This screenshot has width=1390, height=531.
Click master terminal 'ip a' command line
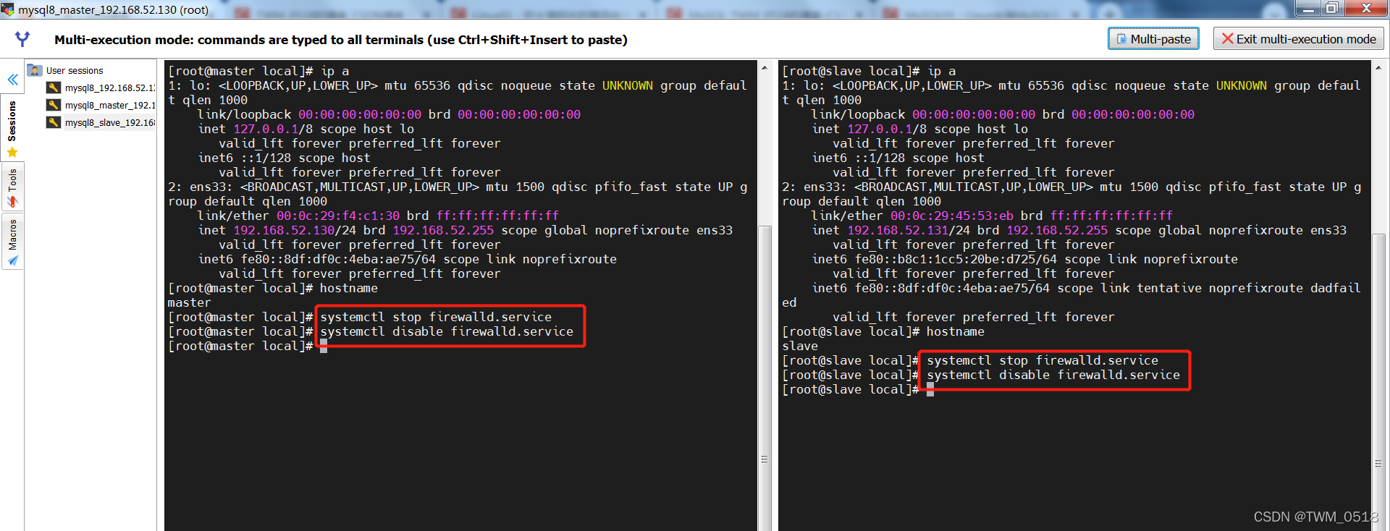point(258,71)
